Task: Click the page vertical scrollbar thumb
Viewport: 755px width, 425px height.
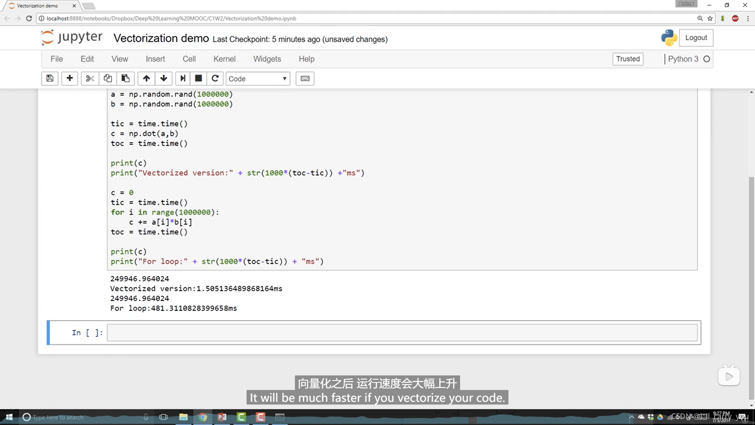Action: [751, 288]
